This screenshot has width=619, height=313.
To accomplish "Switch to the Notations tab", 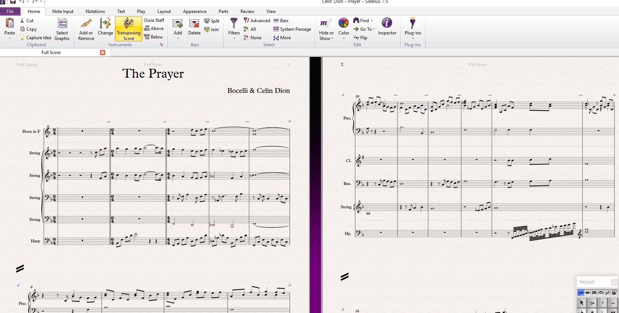I will pos(95,11).
